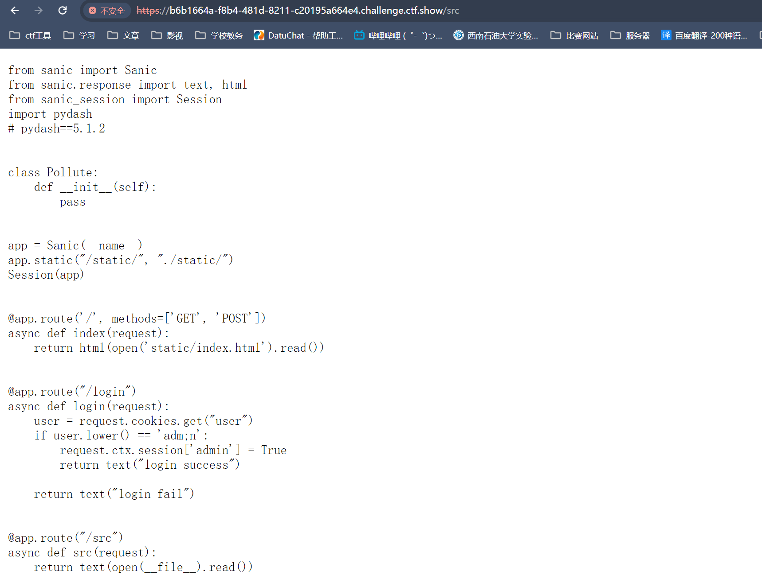762x583 pixels.
Task: Click the app.static("/static/") line
Action: [x=121, y=260]
